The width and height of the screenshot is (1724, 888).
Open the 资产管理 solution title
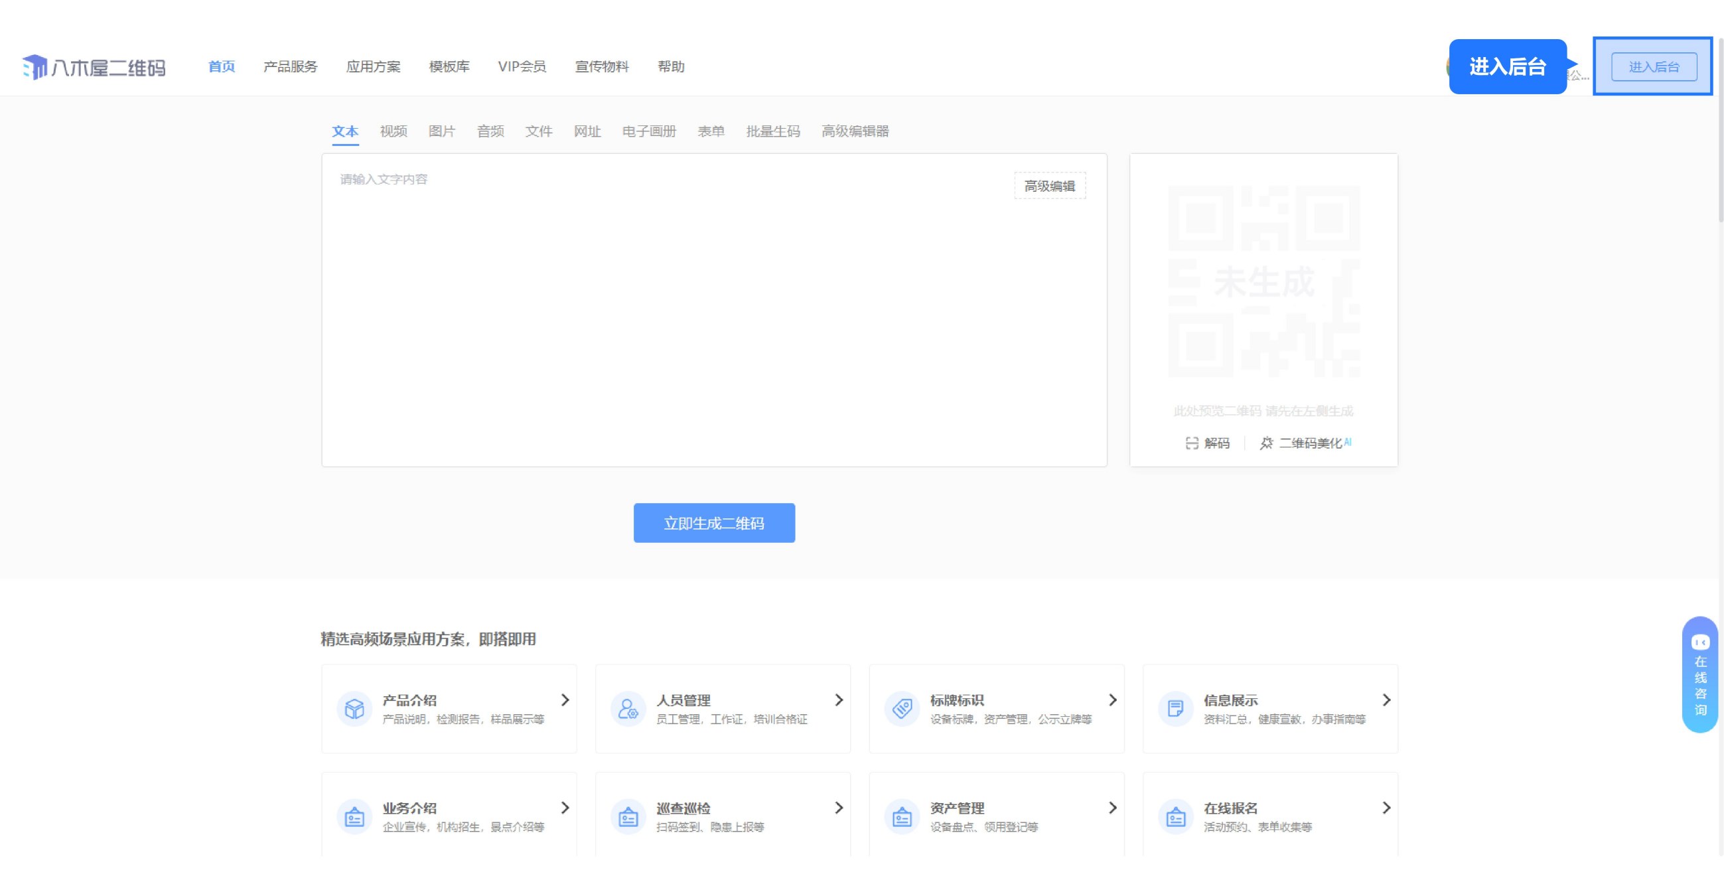click(957, 808)
